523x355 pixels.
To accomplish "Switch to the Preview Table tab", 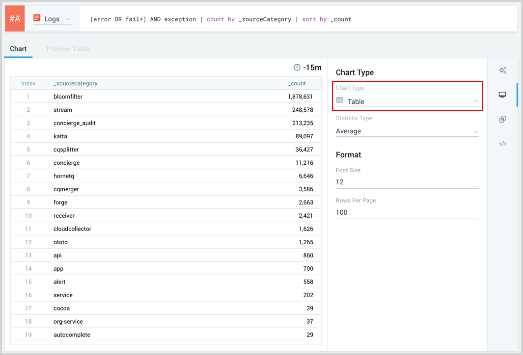I will point(68,49).
